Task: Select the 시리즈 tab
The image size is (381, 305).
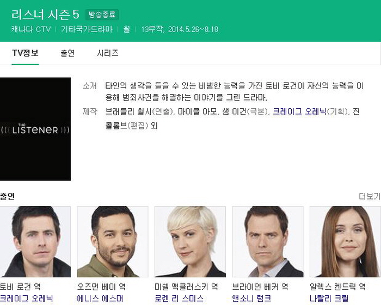Action: coord(108,53)
